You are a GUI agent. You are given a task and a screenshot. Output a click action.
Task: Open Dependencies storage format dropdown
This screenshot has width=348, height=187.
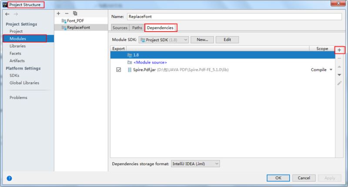click(x=195, y=164)
